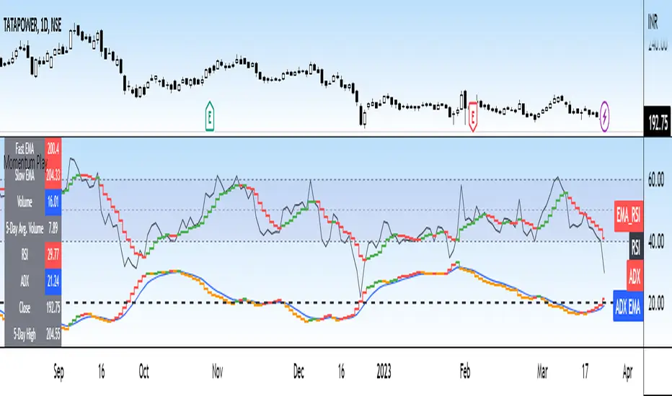The height and width of the screenshot is (396, 672).
Task: Click the purple lightning bolt icon
Action: (x=604, y=116)
